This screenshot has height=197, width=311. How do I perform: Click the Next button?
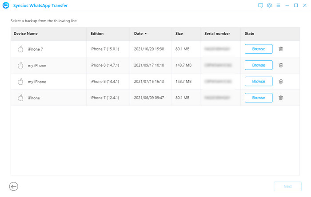pos(287,186)
